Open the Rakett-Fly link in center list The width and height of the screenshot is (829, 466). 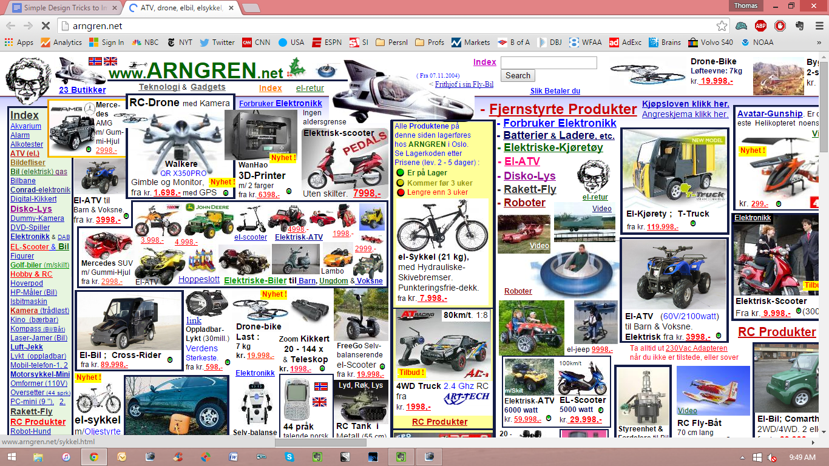pyautogui.click(x=530, y=189)
